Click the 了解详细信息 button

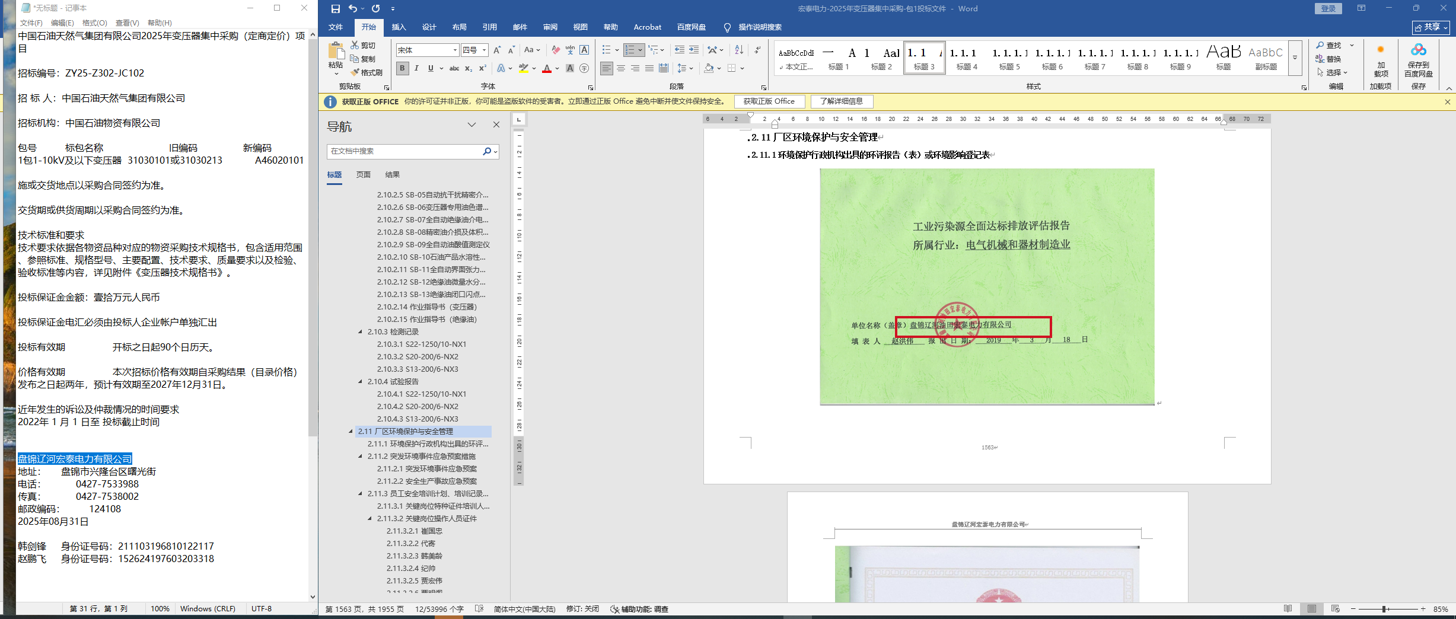pyautogui.click(x=842, y=101)
